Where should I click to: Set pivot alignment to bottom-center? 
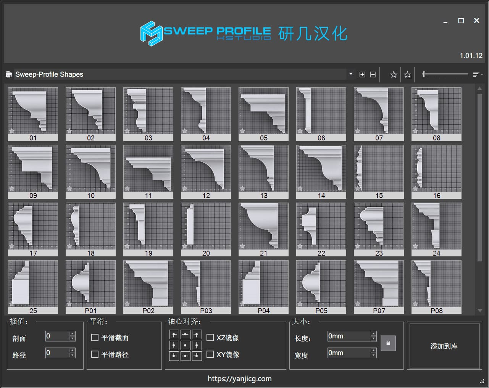(185, 356)
